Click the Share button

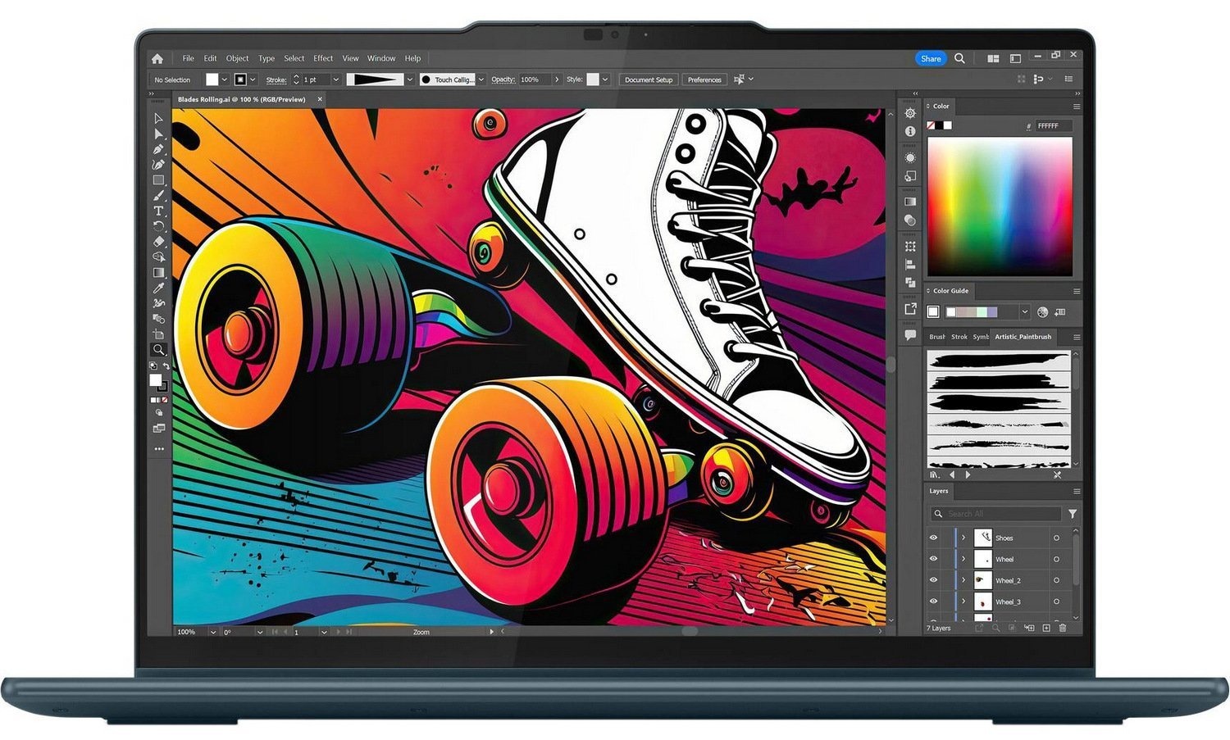pyautogui.click(x=930, y=59)
